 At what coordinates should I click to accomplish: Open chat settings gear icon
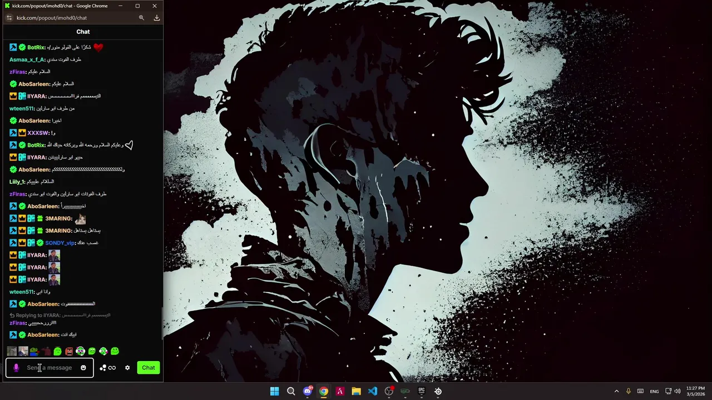[127, 368]
